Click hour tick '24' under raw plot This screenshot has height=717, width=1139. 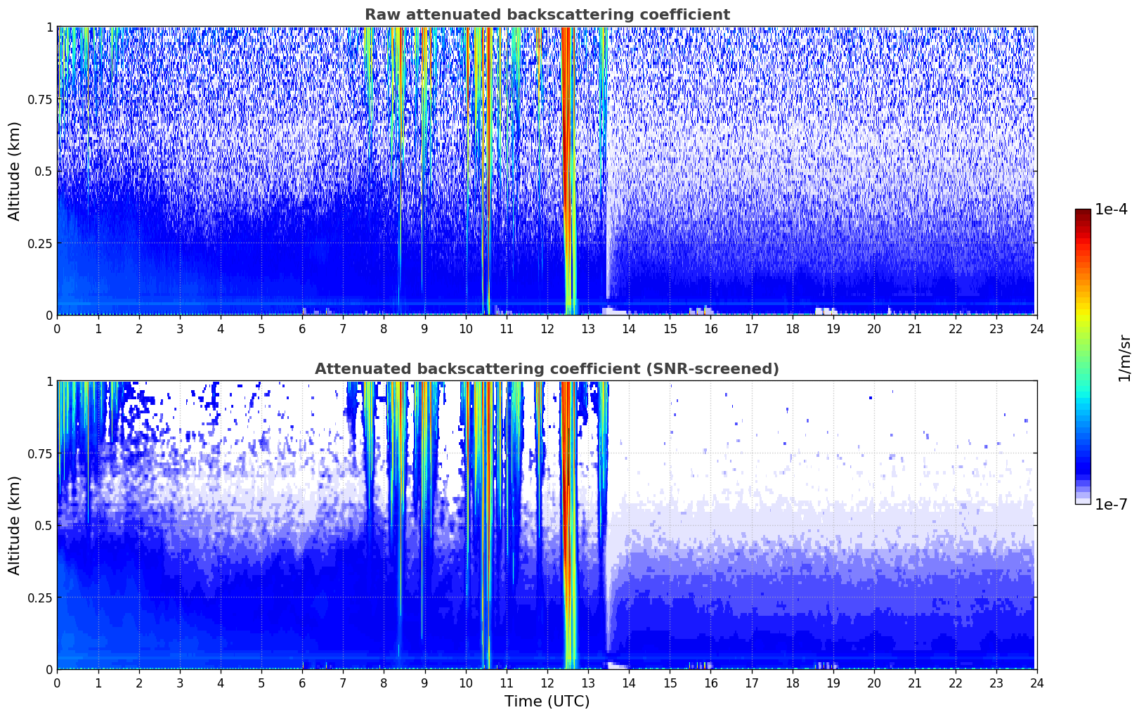point(1036,328)
